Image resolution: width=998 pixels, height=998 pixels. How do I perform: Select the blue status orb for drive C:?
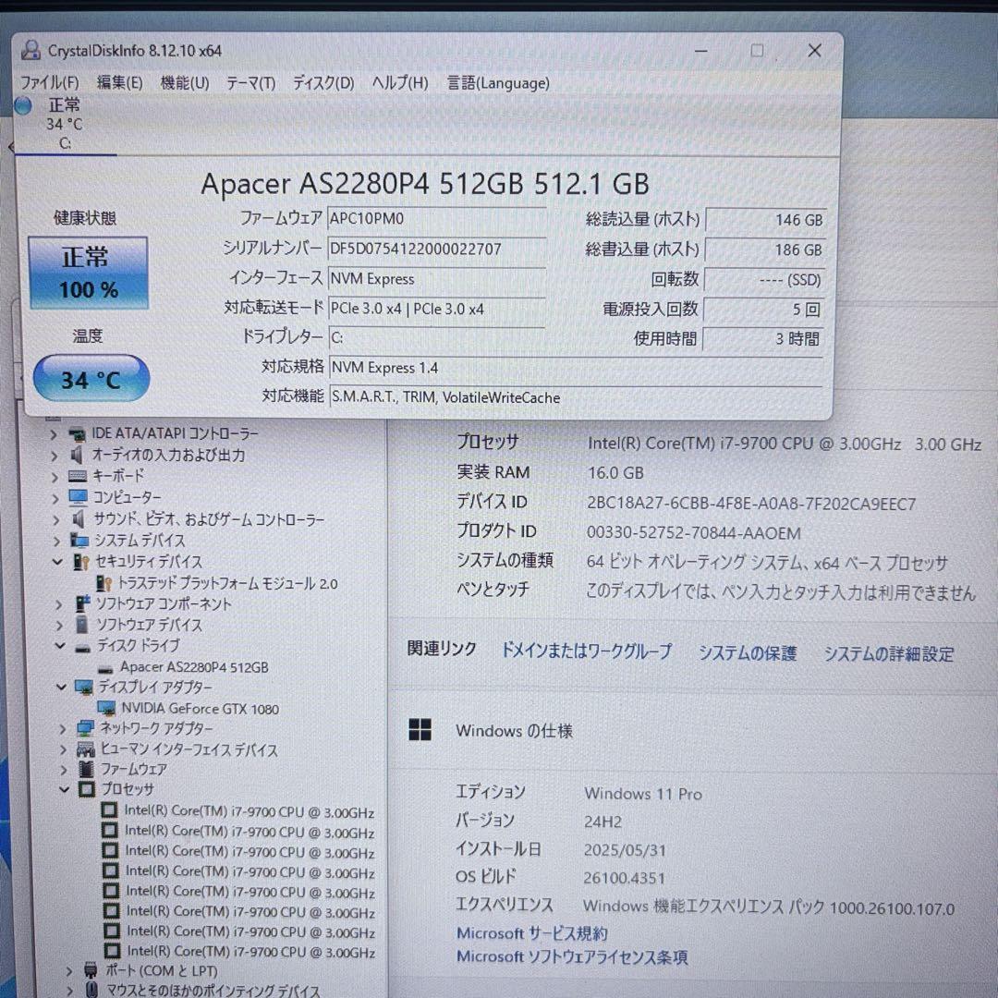(23, 105)
